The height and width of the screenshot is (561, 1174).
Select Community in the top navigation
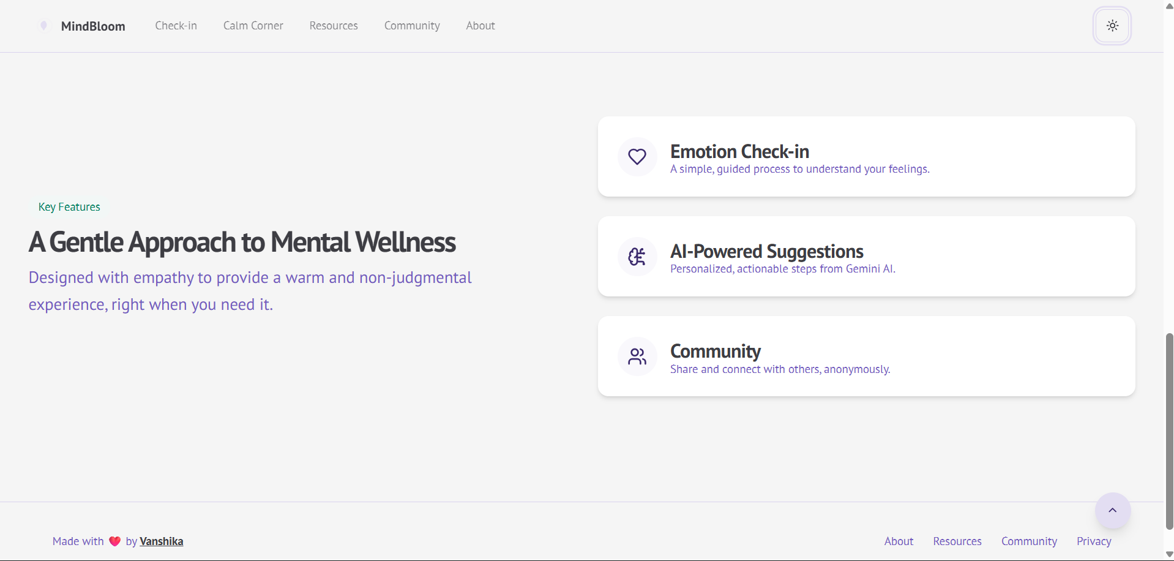[412, 26]
